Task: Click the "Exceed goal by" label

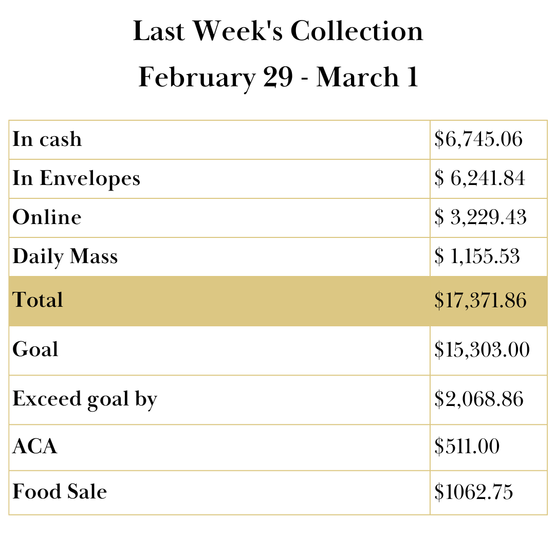Action: (x=85, y=399)
